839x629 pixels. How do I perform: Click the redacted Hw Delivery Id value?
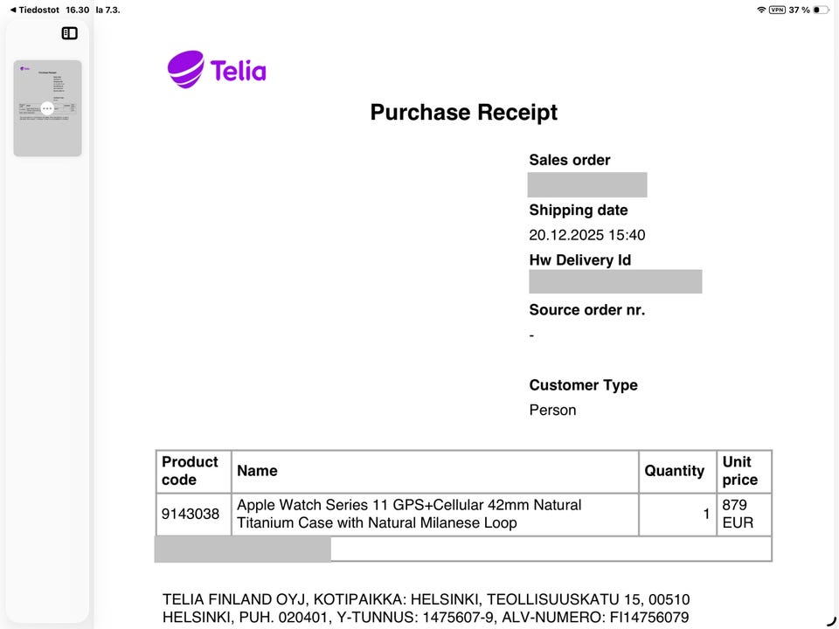click(615, 281)
